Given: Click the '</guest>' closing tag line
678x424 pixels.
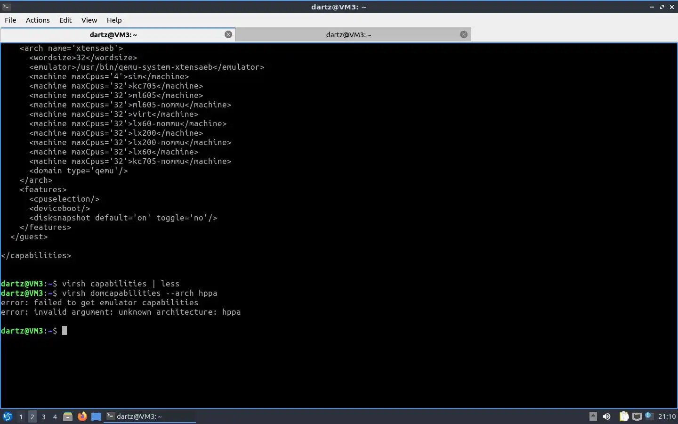Looking at the screenshot, I should 29,236.
